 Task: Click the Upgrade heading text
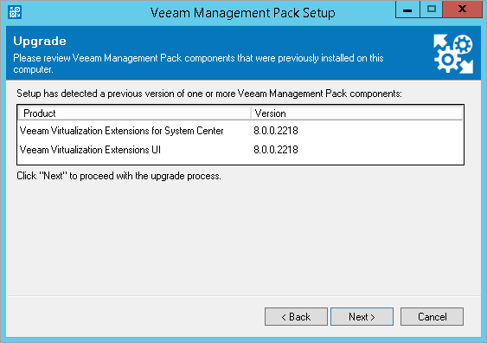[x=40, y=41]
